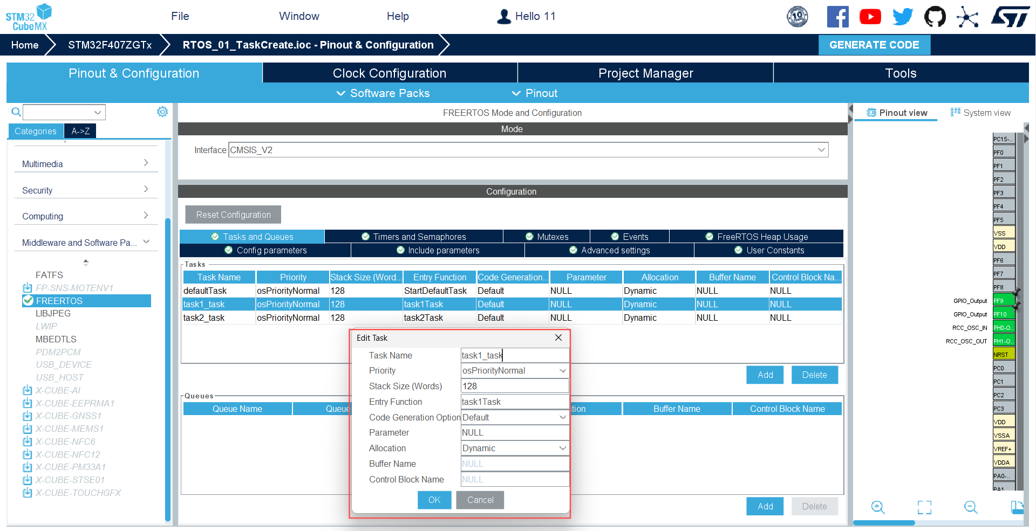Viewport: 1036px width, 531px height.
Task: Click the download icon beside X-CUBE-AI
Action: tap(28, 390)
